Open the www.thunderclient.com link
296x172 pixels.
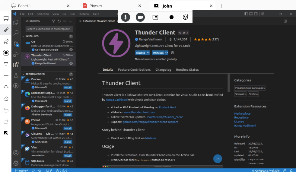pos(139,112)
